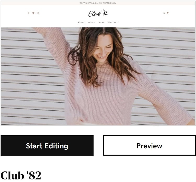
Task: Click the Instagram icon in header
Action: pos(38,13)
